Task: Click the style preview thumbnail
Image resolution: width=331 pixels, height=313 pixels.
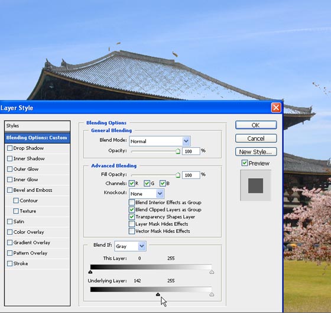Action: [255, 186]
